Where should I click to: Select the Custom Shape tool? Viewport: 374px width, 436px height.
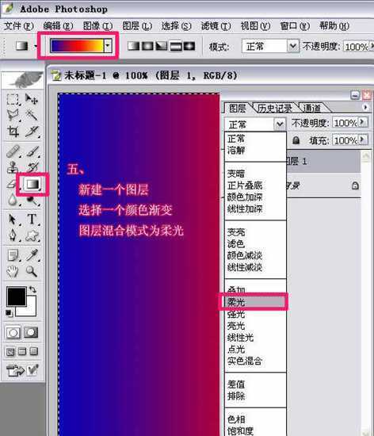[x=32, y=235]
